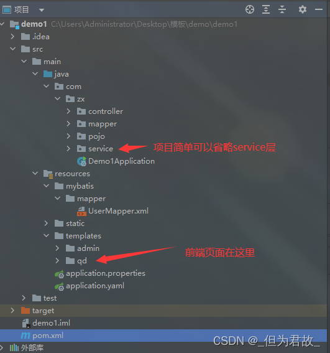Expand the target folder
This screenshot has height=353, width=330.
(x=12, y=311)
